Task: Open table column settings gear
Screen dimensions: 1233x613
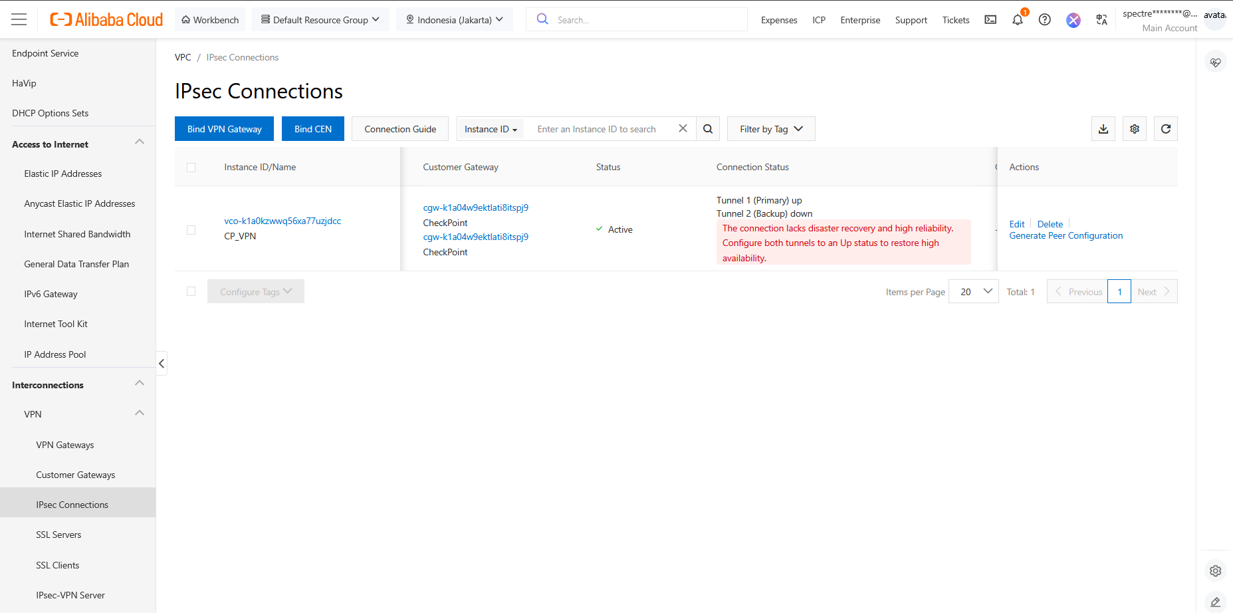Action: pyautogui.click(x=1135, y=129)
